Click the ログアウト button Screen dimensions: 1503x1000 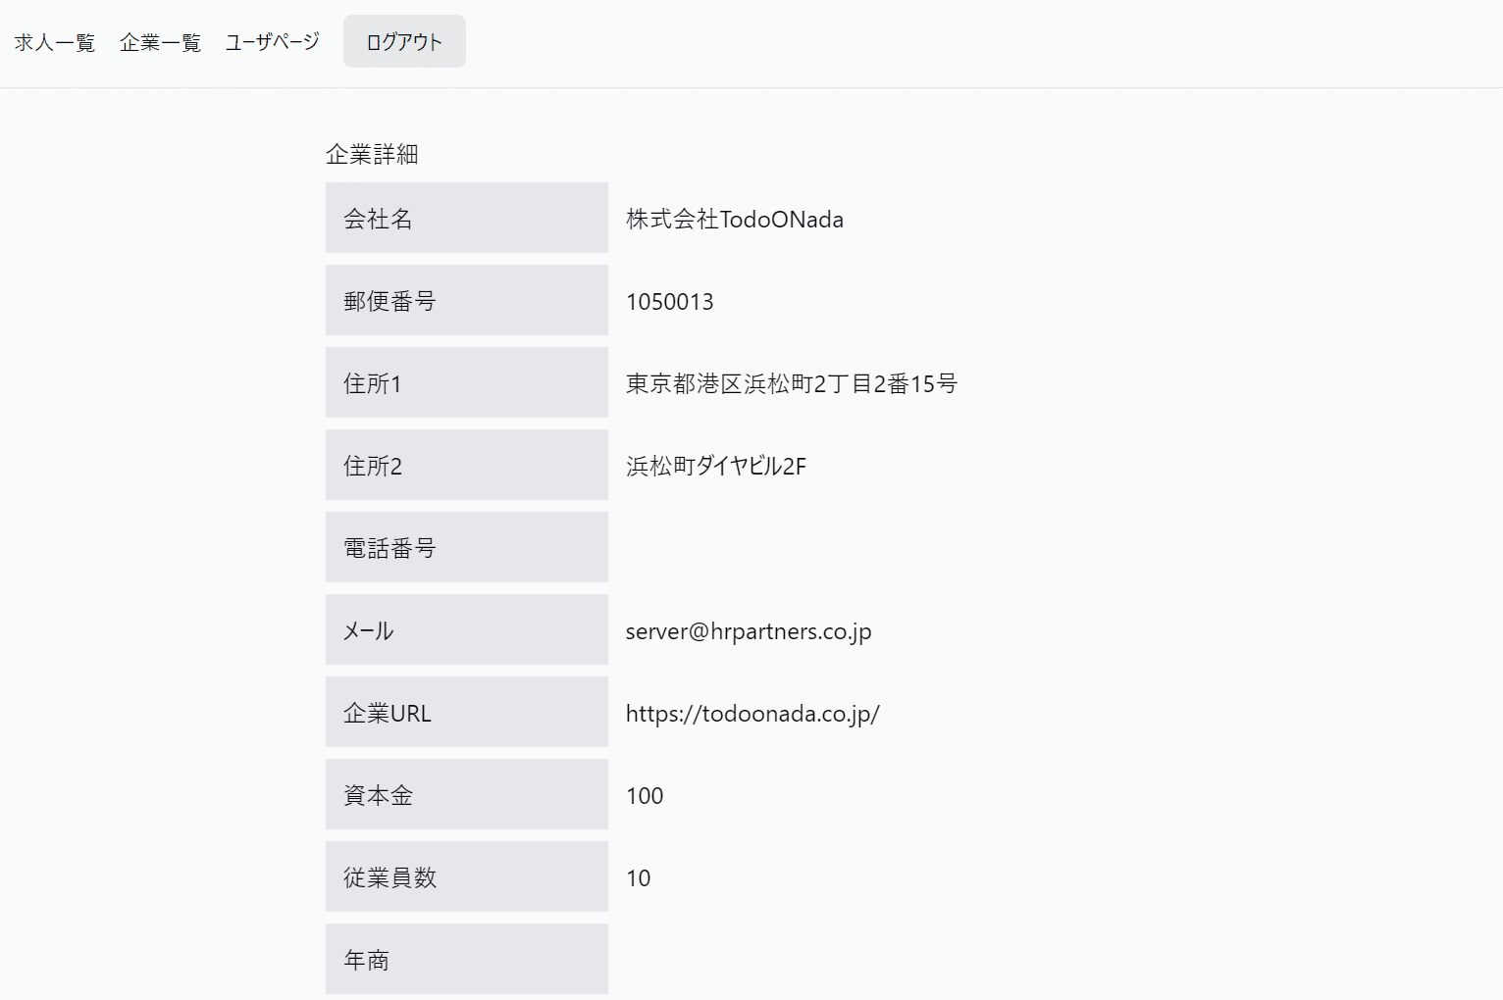pyautogui.click(x=404, y=42)
